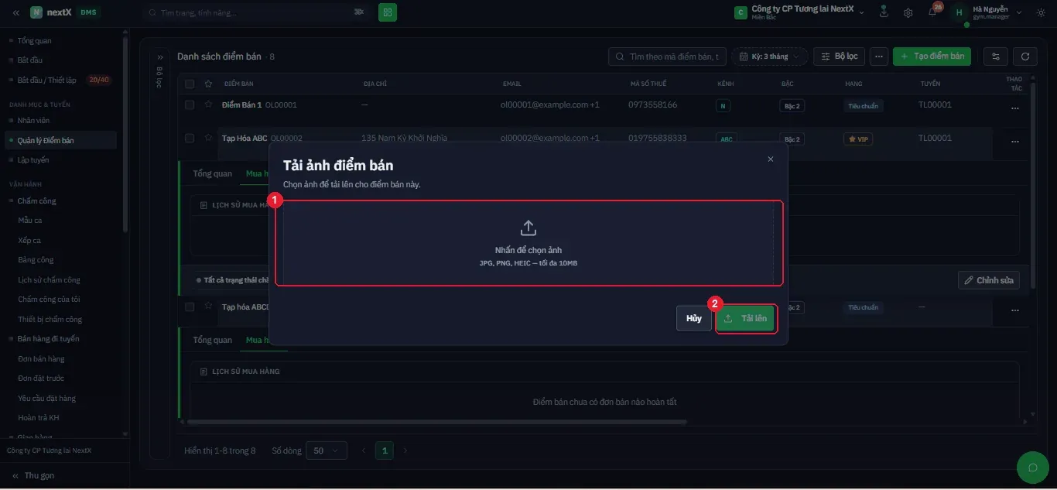
Task: Star the Tạp Hóa ABC OL00002 row
Action: (208, 138)
